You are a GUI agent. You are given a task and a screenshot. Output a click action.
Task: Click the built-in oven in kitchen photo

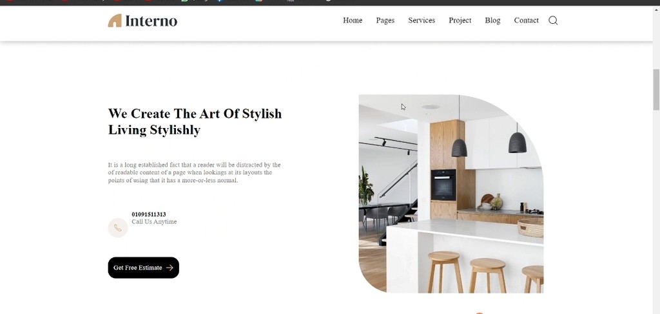coord(443,185)
